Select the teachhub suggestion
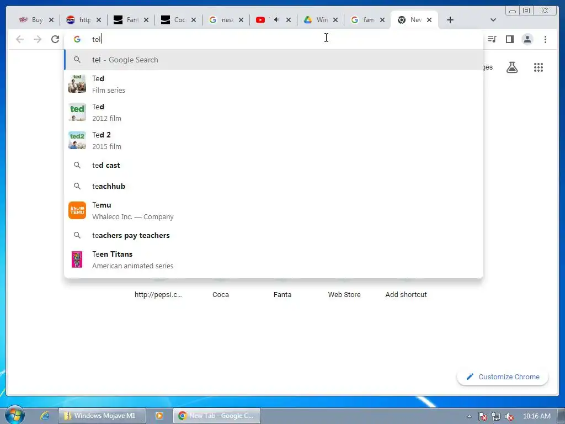This screenshot has height=424, width=565. pos(274,186)
